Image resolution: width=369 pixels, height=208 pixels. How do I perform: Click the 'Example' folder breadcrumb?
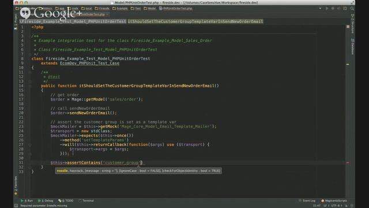120,9
